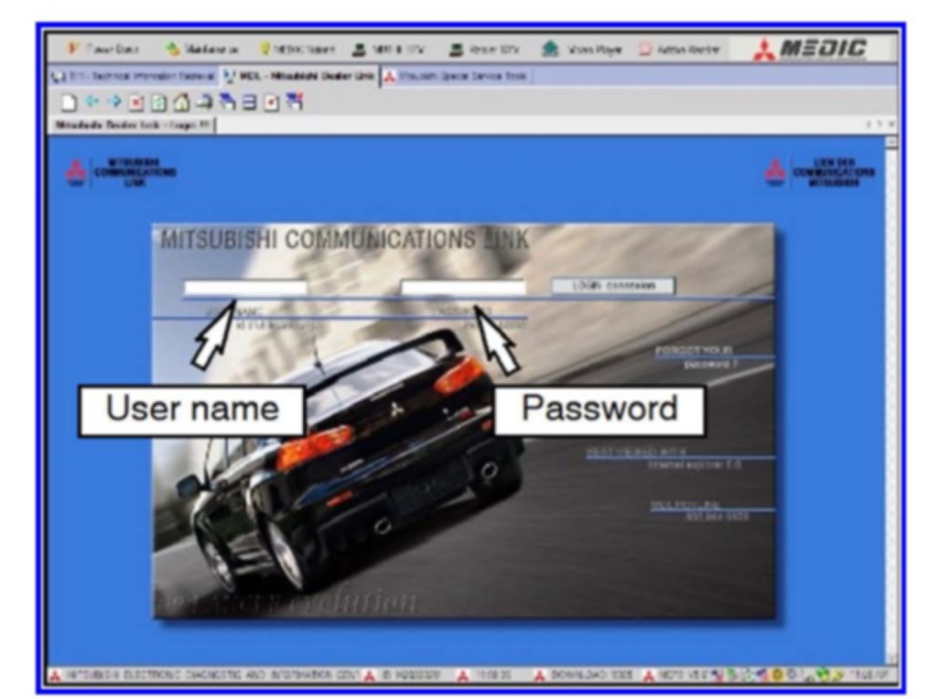
Task: Click the print icon in the toolbar
Action: pos(203,103)
